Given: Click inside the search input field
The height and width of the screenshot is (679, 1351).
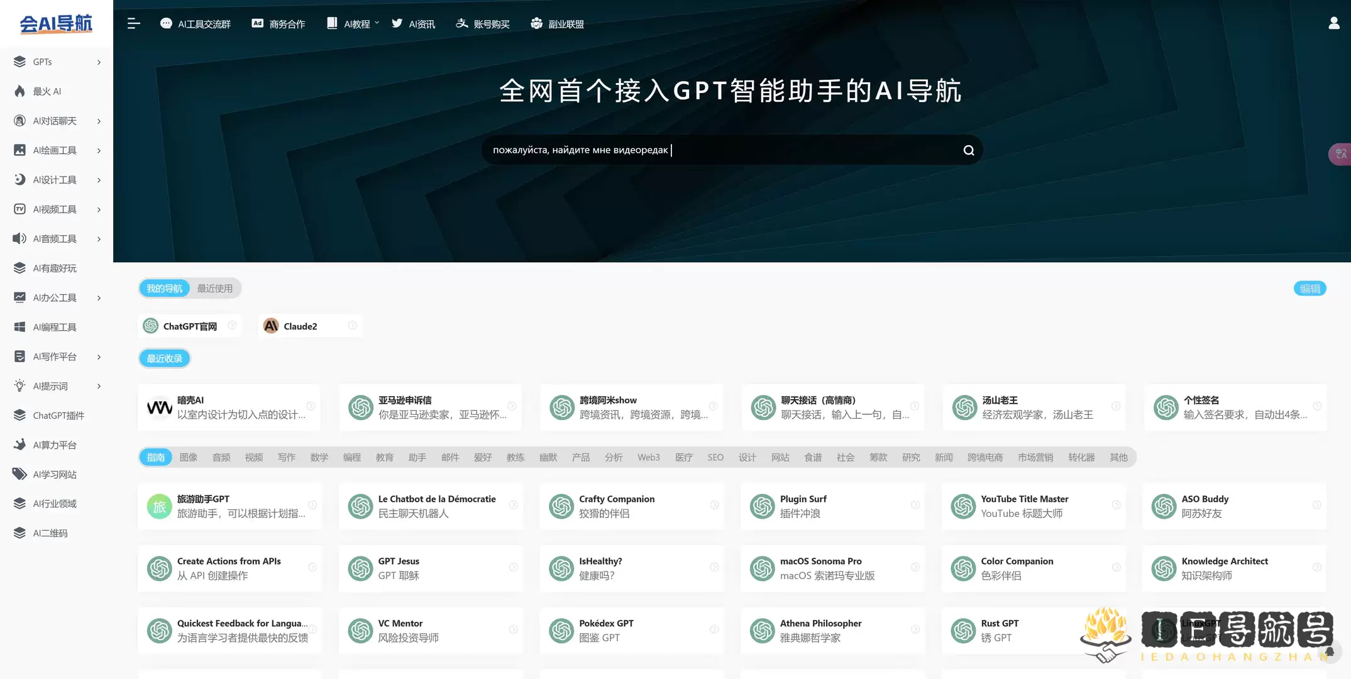Looking at the screenshot, I should [692, 150].
